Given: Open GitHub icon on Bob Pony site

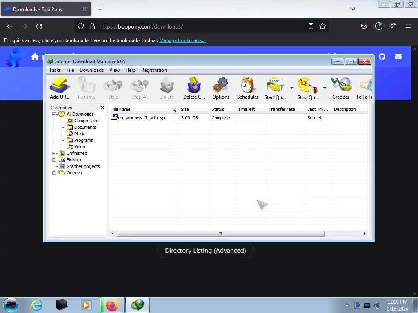Looking at the screenshot, I should (x=382, y=57).
